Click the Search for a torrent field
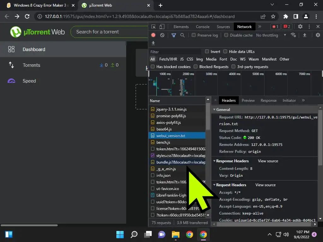This screenshot has height=242, width=323. (109, 32)
